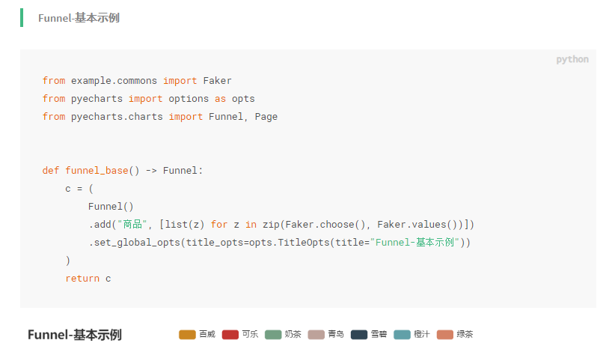Click the 'return c' code line
The height and width of the screenshot is (361, 612).
[x=88, y=279]
